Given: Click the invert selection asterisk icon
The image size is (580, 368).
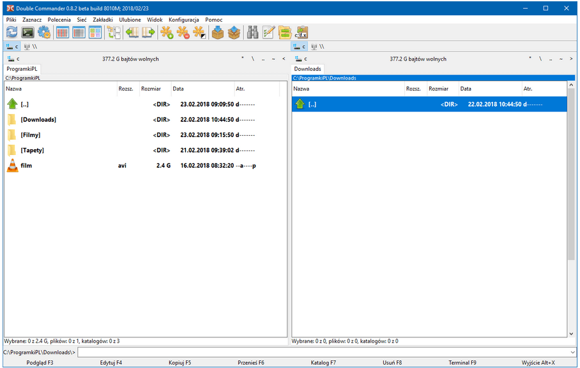Looking at the screenshot, I should point(199,33).
